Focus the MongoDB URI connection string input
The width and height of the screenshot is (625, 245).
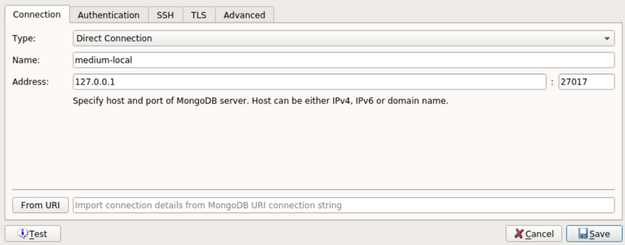point(344,205)
